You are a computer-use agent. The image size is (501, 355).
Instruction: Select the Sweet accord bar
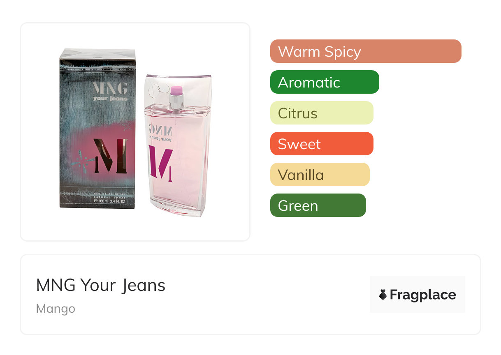click(322, 144)
